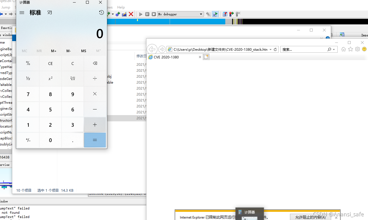
Task: Click the red X delete icon in IDA toolbar
Action: 131,14
